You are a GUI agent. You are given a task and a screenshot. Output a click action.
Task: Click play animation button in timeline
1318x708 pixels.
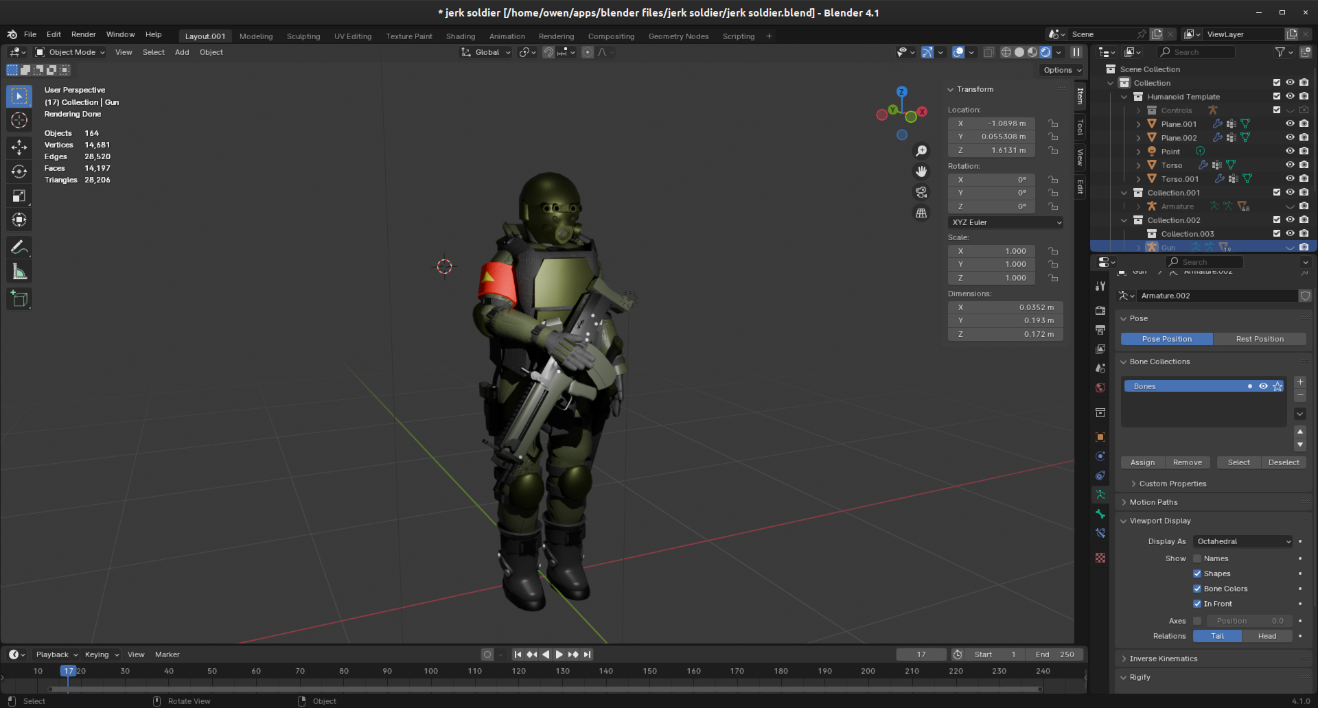pos(559,654)
